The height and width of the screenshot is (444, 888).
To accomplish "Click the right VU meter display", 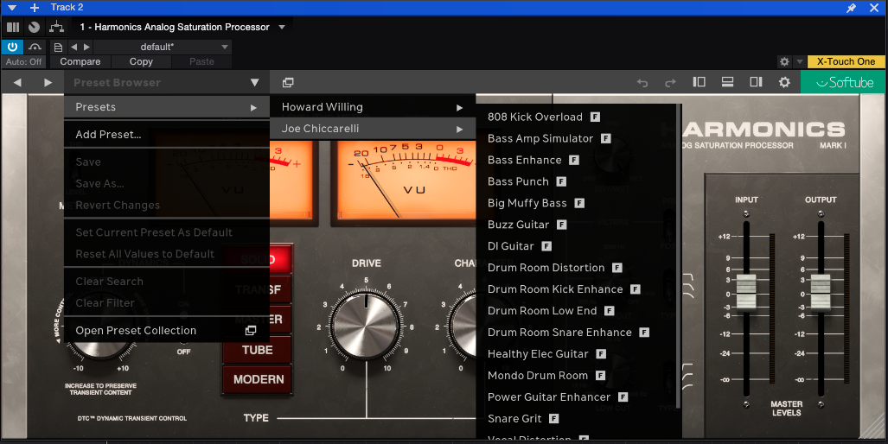I will pyautogui.click(x=406, y=180).
